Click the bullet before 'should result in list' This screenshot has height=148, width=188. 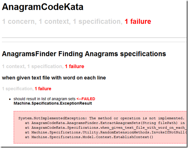tap(10, 99)
